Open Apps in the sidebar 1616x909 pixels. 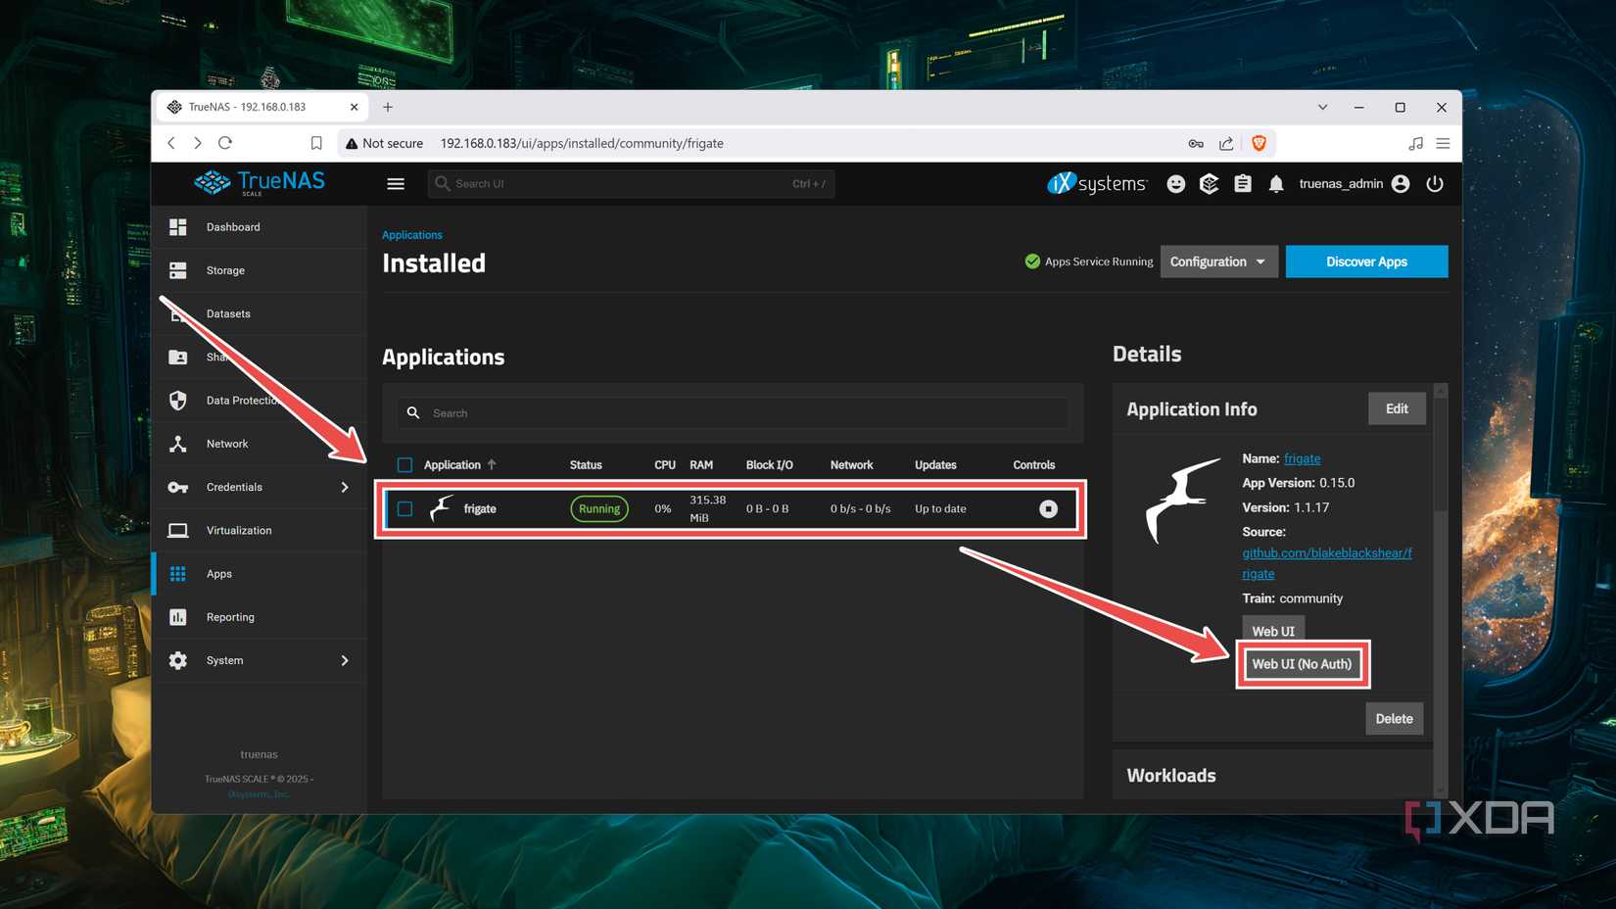coord(260,574)
